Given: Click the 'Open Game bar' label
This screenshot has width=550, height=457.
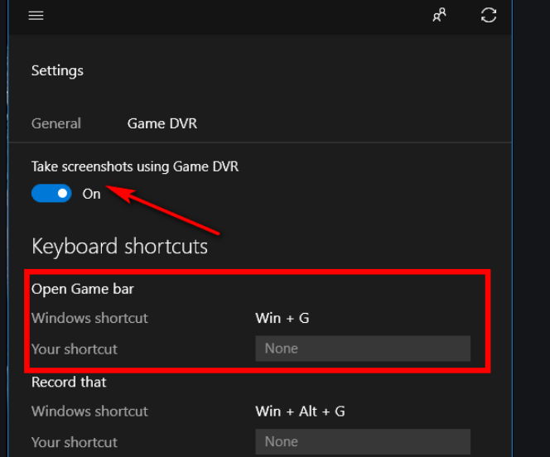Looking at the screenshot, I should [x=83, y=289].
